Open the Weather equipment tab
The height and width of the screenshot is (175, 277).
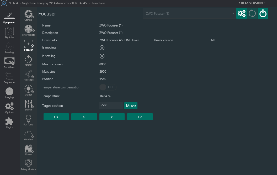(28, 135)
